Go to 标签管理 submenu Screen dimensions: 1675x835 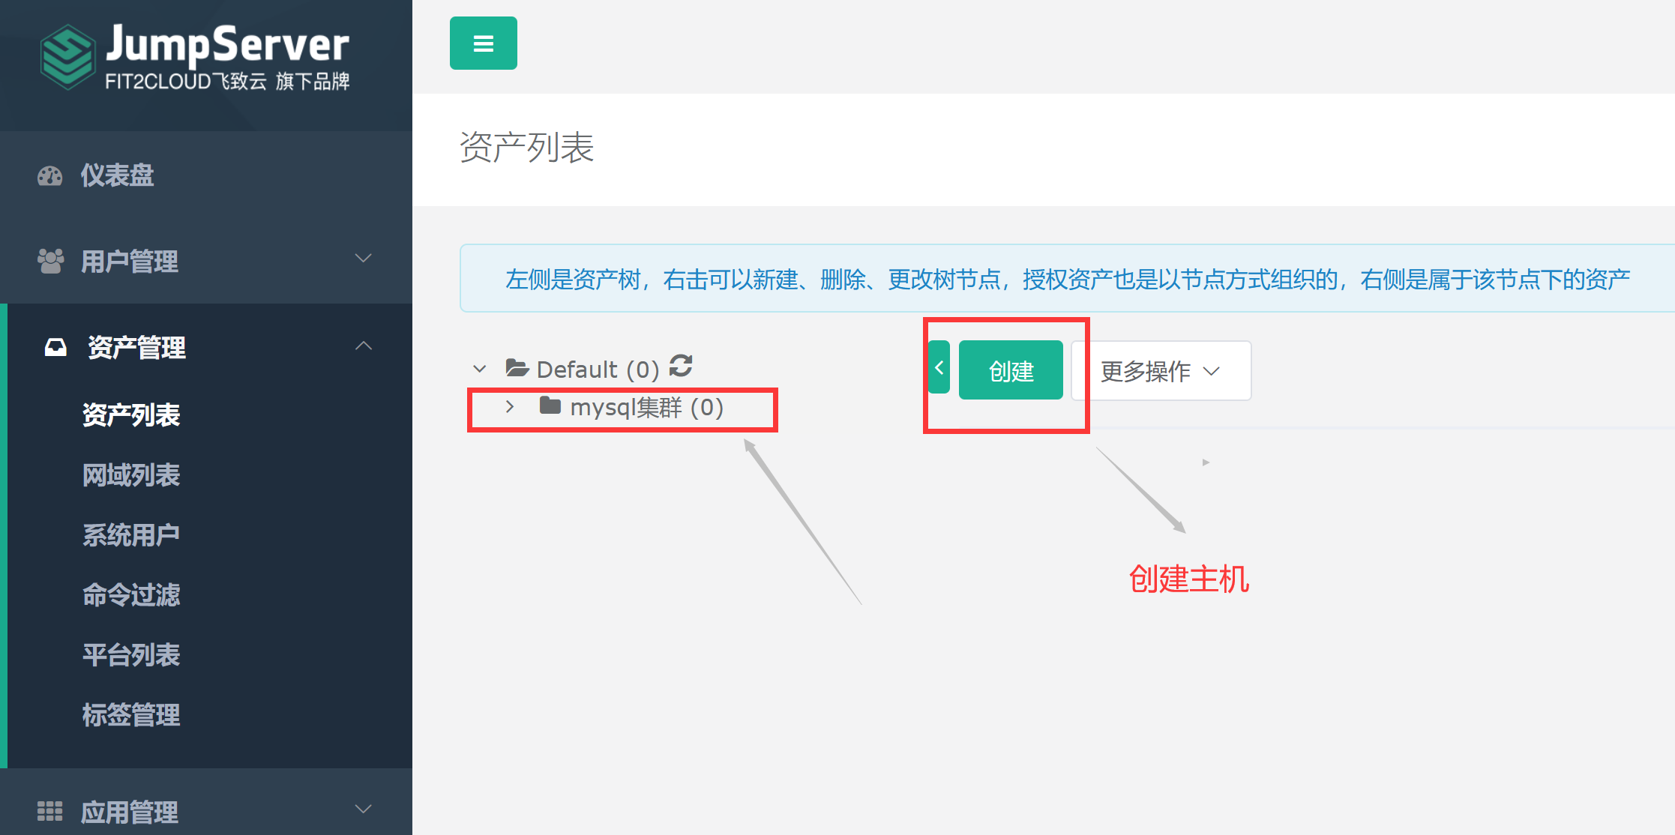pos(131,714)
